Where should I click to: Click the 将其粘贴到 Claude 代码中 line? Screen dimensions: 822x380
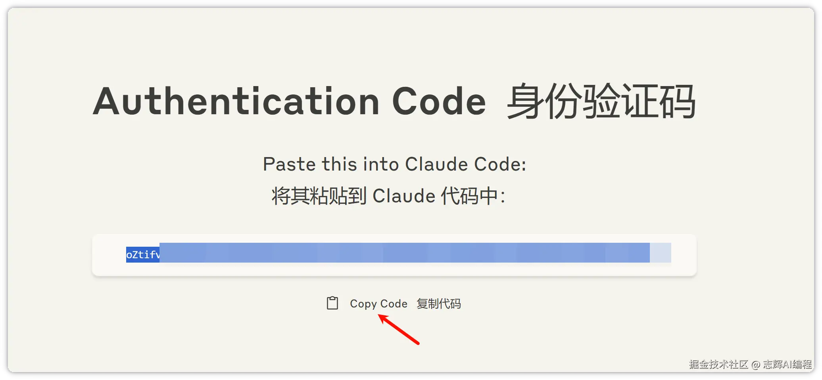(x=389, y=196)
